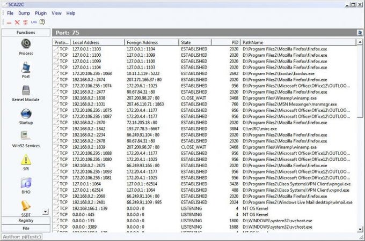Screen dimensions: 365x241
Task: Click the sidebar down arrow near SSDT
Action: [46, 212]
